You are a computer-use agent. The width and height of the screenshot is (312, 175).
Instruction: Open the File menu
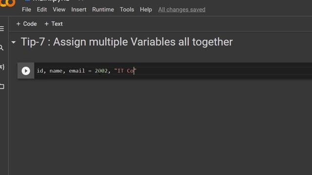[x=26, y=10]
